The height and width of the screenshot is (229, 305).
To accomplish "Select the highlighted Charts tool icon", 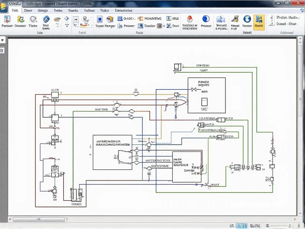I will click(259, 21).
